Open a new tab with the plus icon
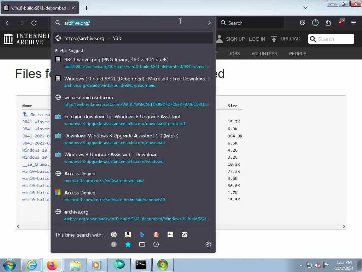This screenshot has height=272, width=362. 86,8
